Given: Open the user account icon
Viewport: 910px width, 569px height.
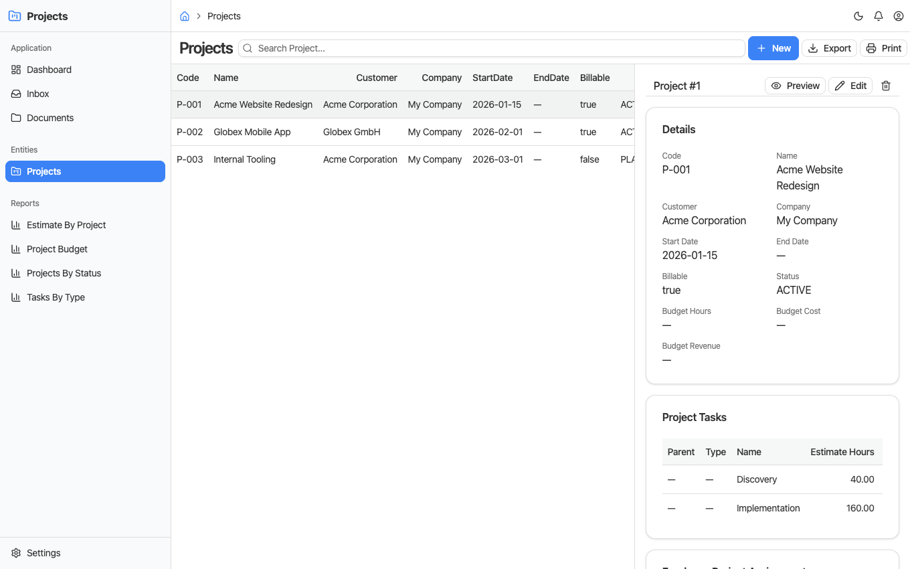Looking at the screenshot, I should (899, 16).
